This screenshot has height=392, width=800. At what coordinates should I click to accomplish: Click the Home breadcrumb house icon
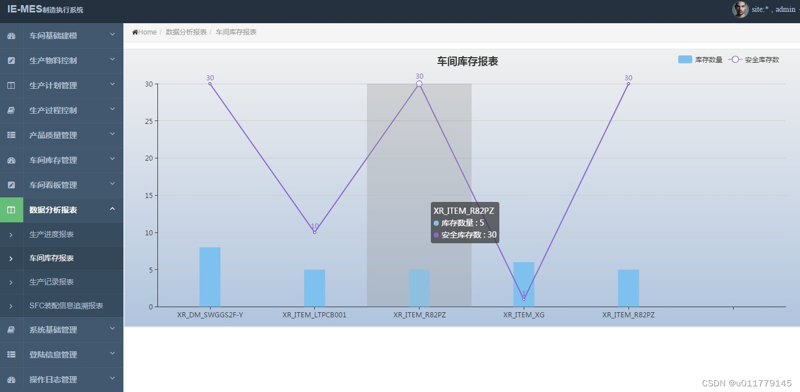click(134, 32)
